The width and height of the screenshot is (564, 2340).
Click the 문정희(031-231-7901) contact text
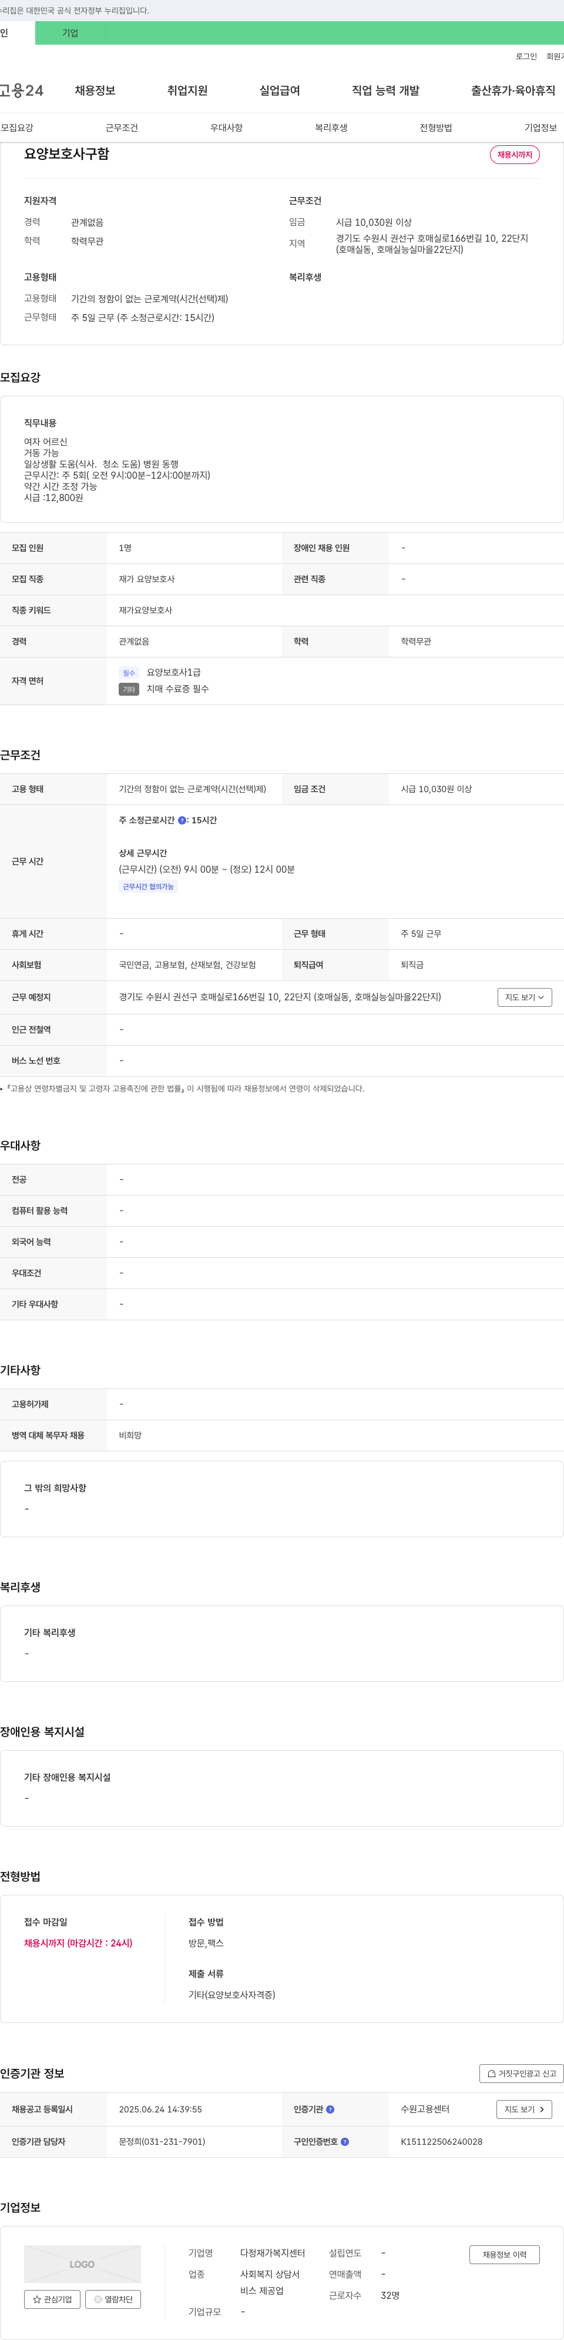(162, 2141)
